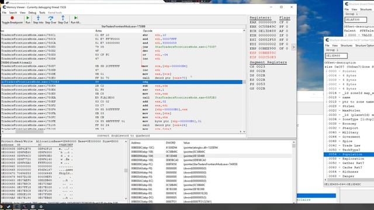Select the 'byte ptr [ebp-...],01' mov row
Screen dimensions: 374x210
122,121
